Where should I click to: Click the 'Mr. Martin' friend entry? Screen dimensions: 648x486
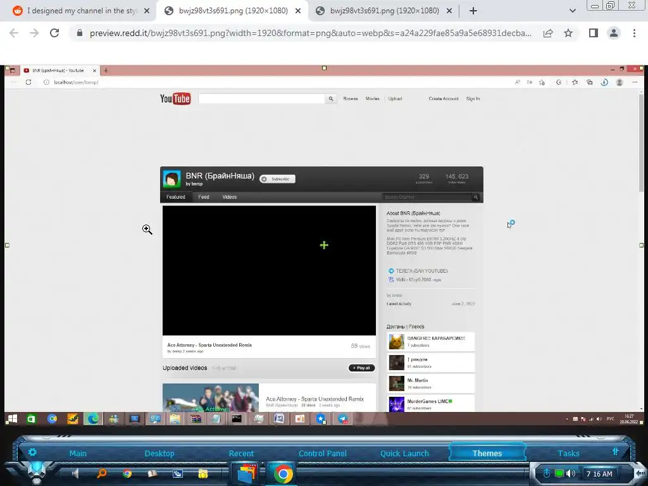coord(430,383)
